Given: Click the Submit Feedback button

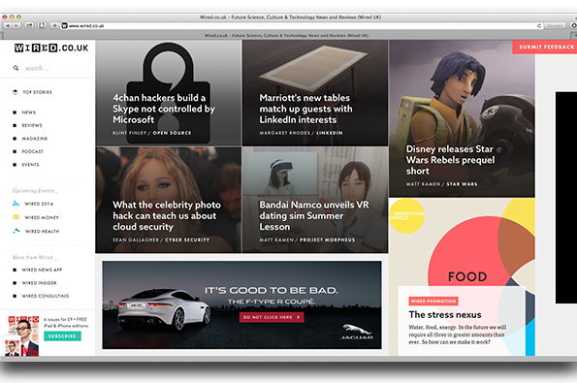Looking at the screenshot, I should coord(545,48).
